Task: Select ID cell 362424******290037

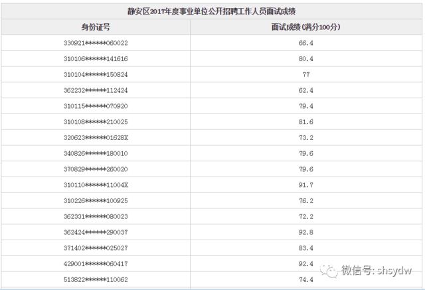Action: (x=96, y=232)
